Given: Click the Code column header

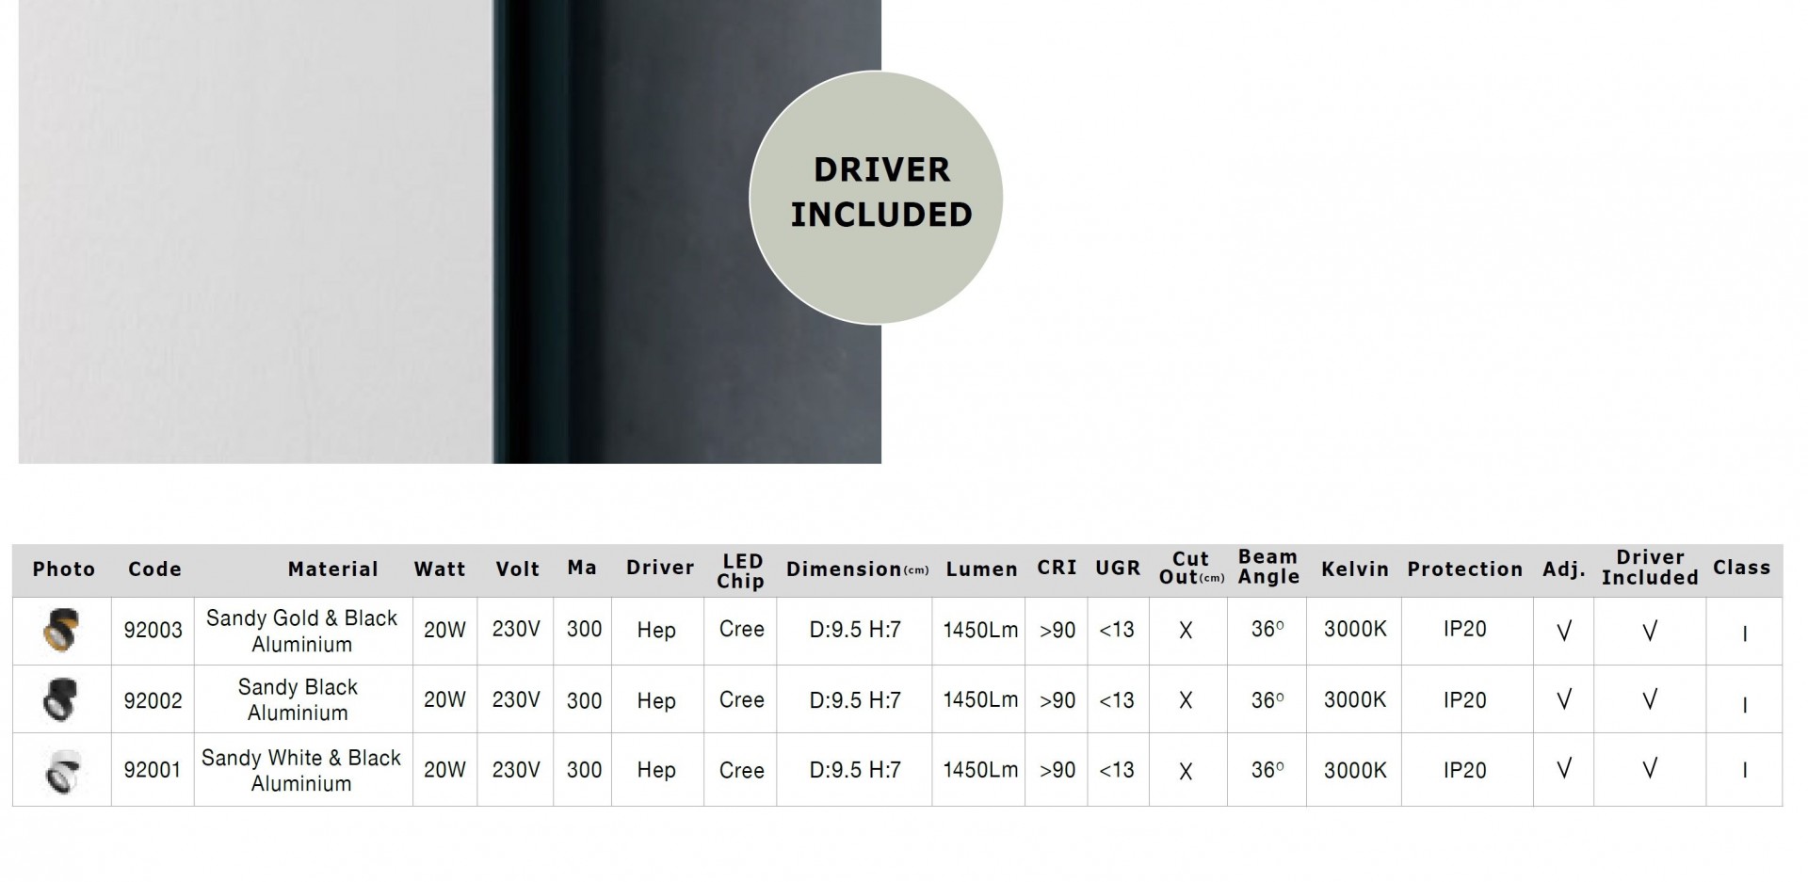Looking at the screenshot, I should point(154,569).
